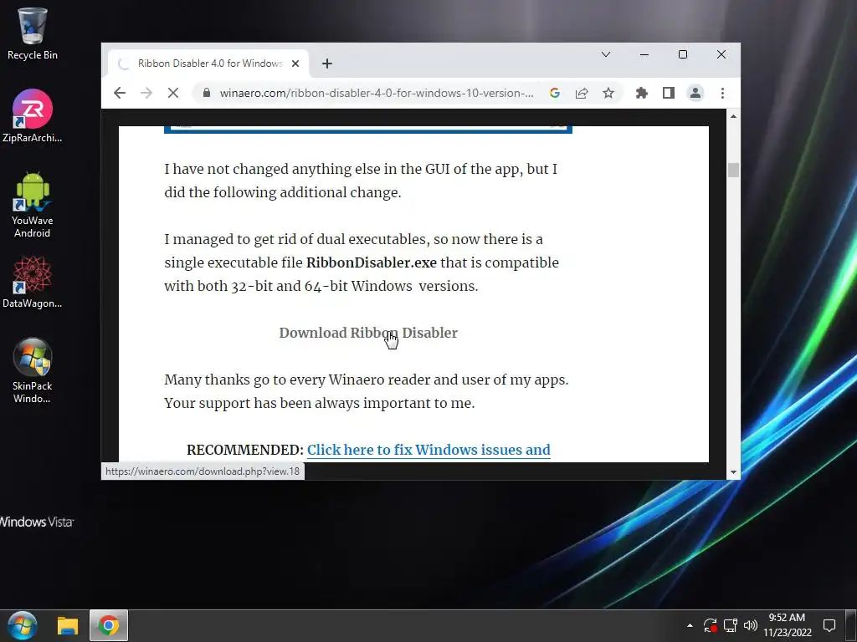Click the page scrollbar up arrow
857x642 pixels.
coord(733,115)
